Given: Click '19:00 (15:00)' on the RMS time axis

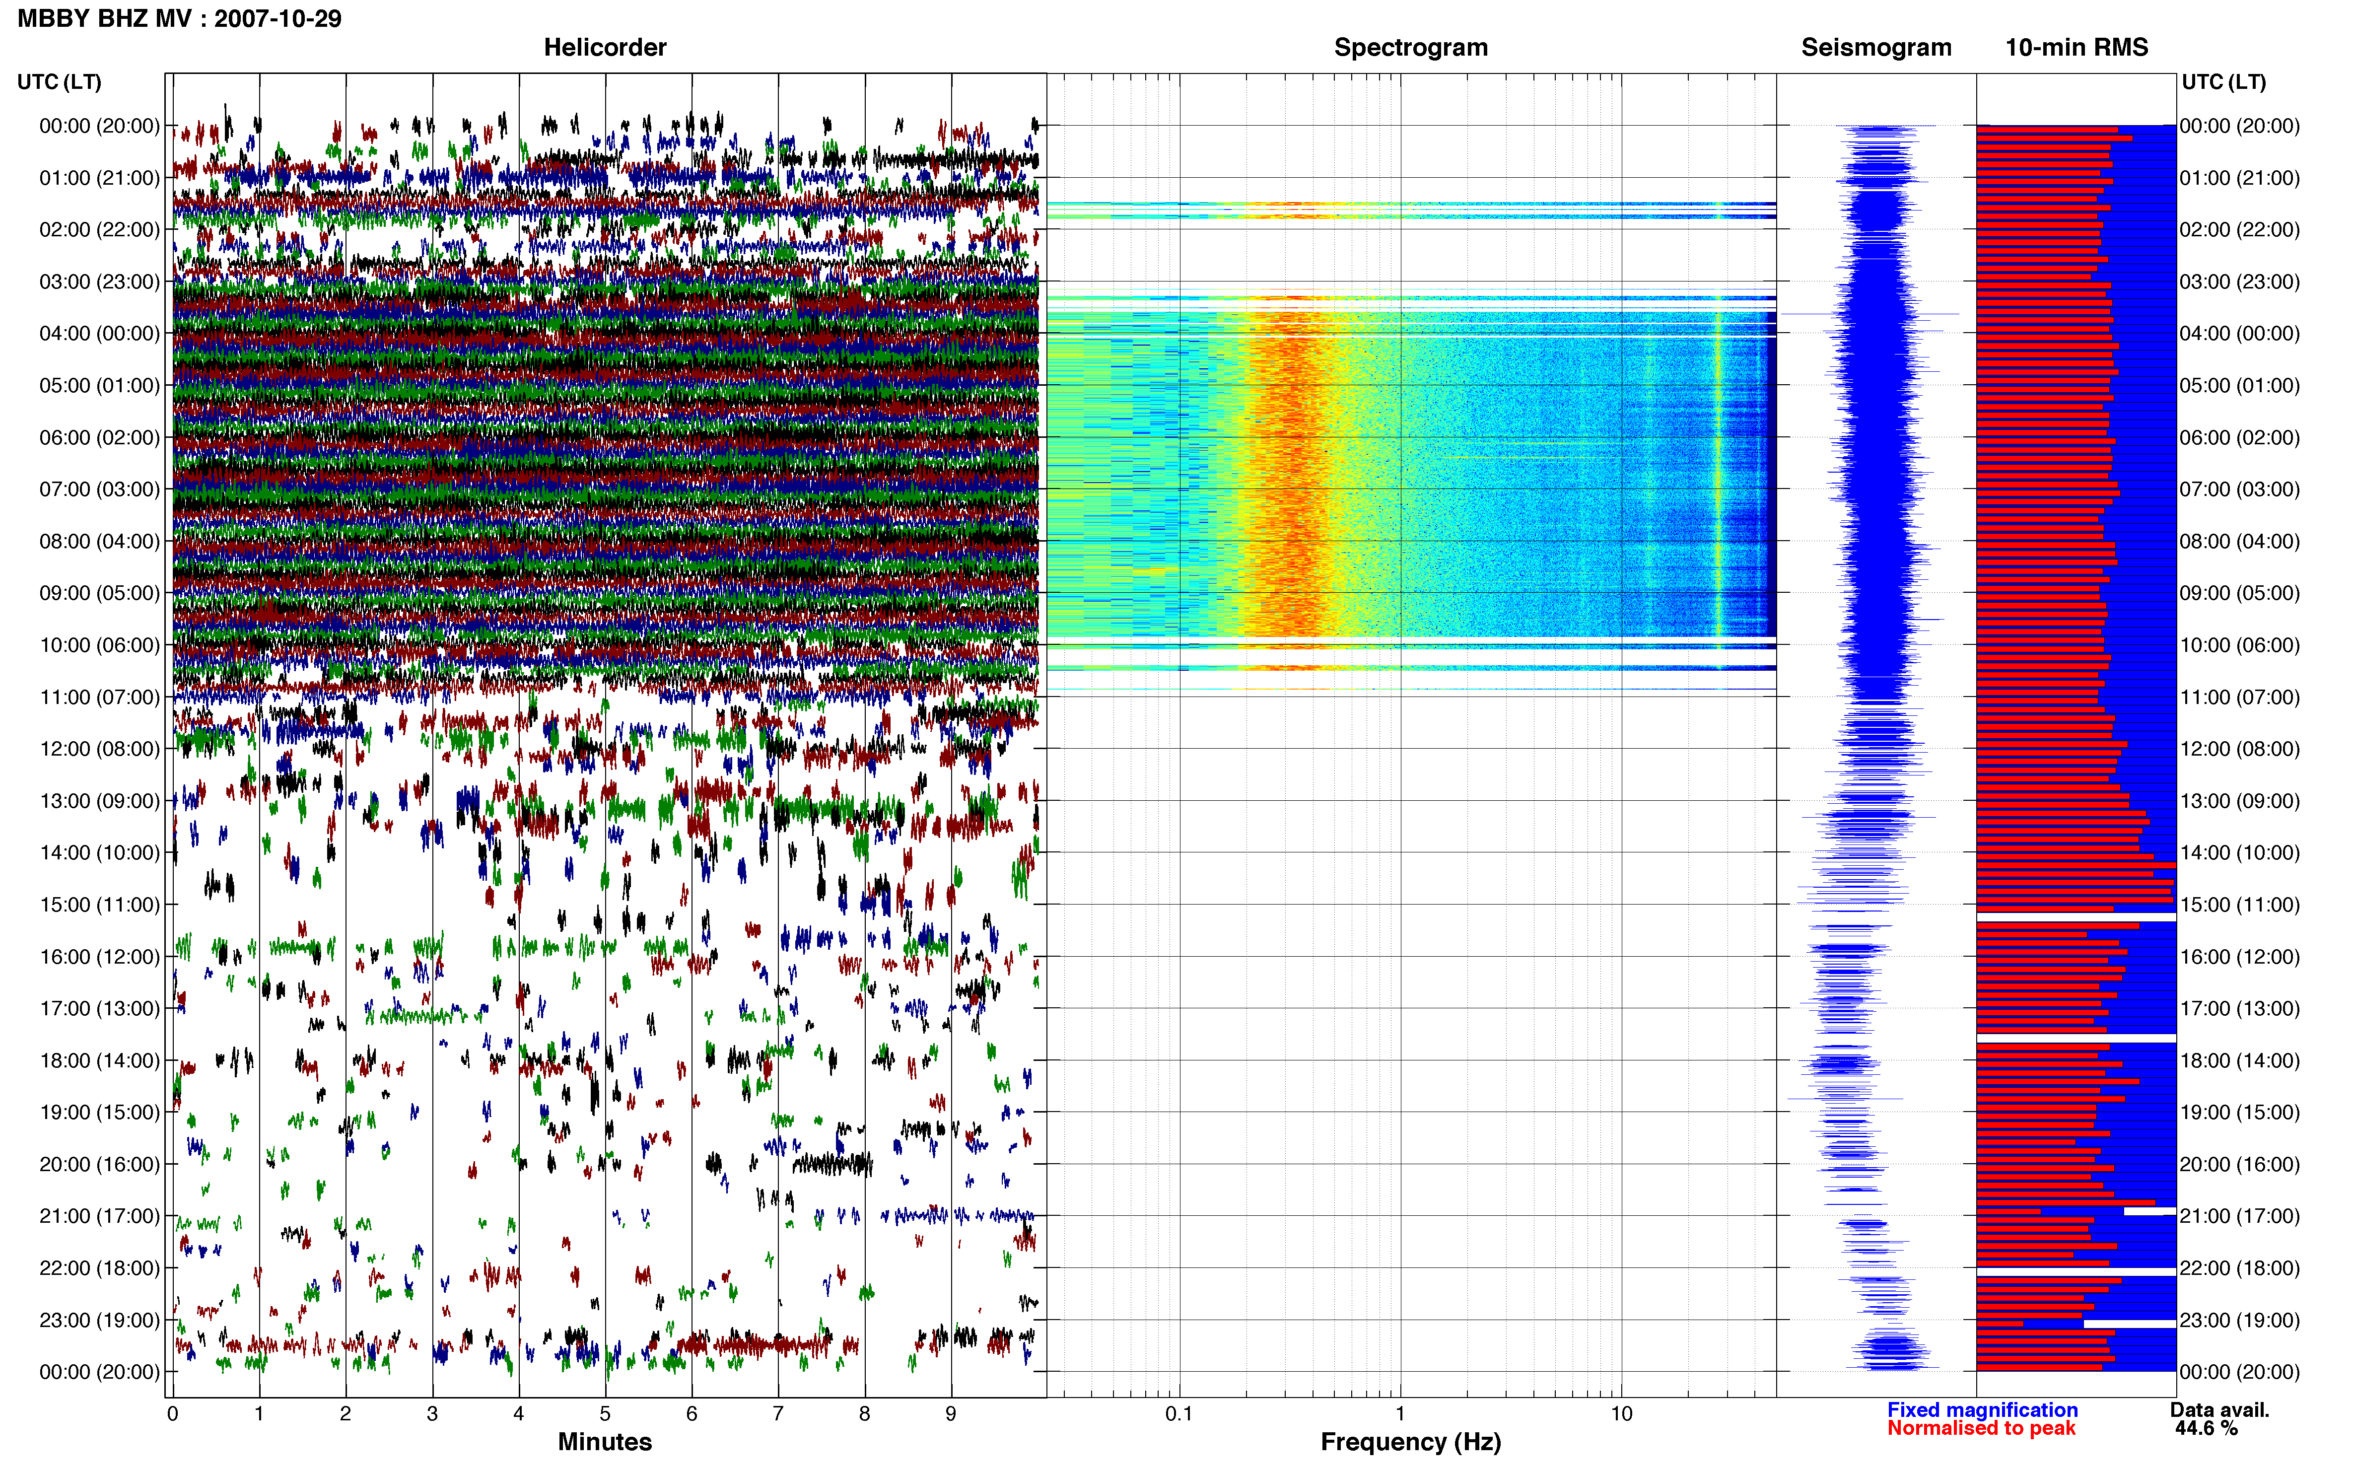Looking at the screenshot, I should coord(2239,1113).
